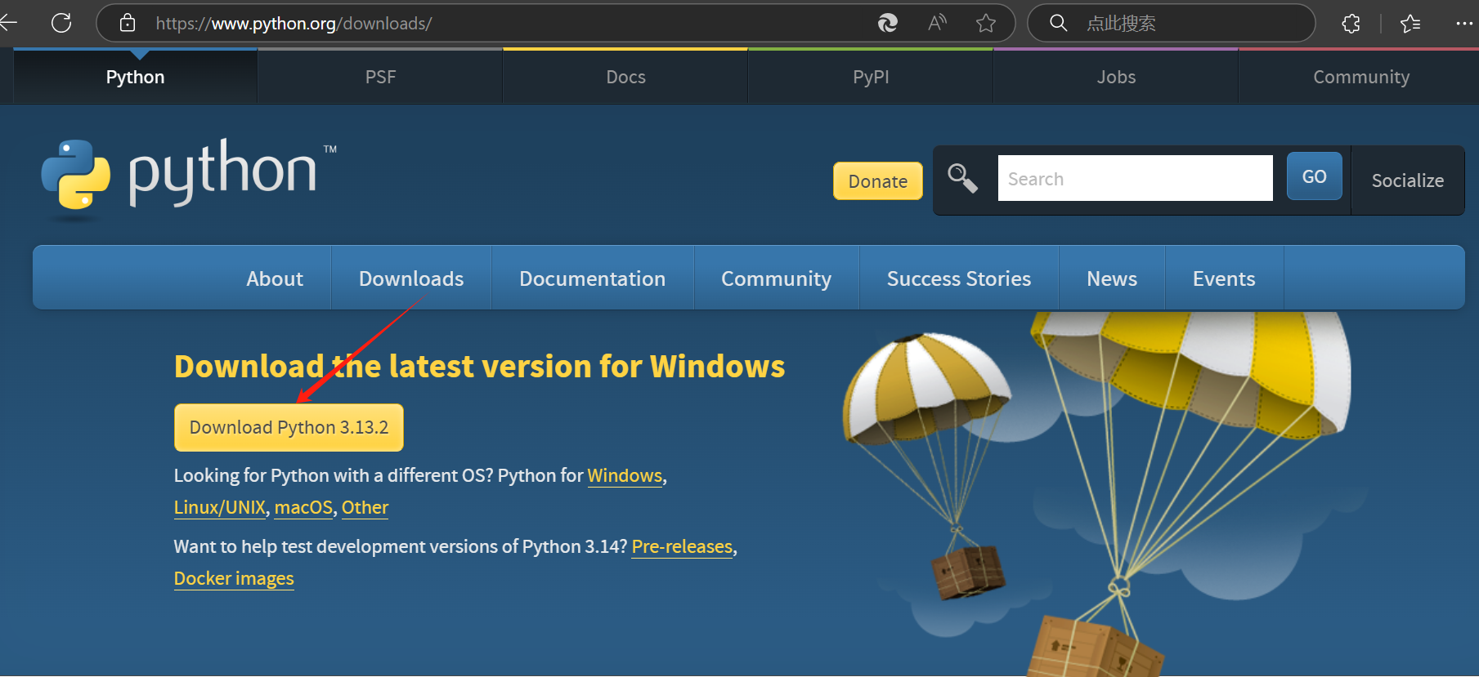Click the address bar URL

[294, 24]
